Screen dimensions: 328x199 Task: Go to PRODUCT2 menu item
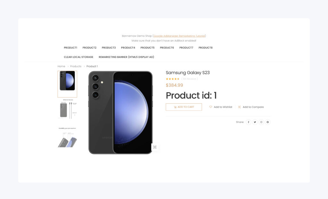coord(89,48)
